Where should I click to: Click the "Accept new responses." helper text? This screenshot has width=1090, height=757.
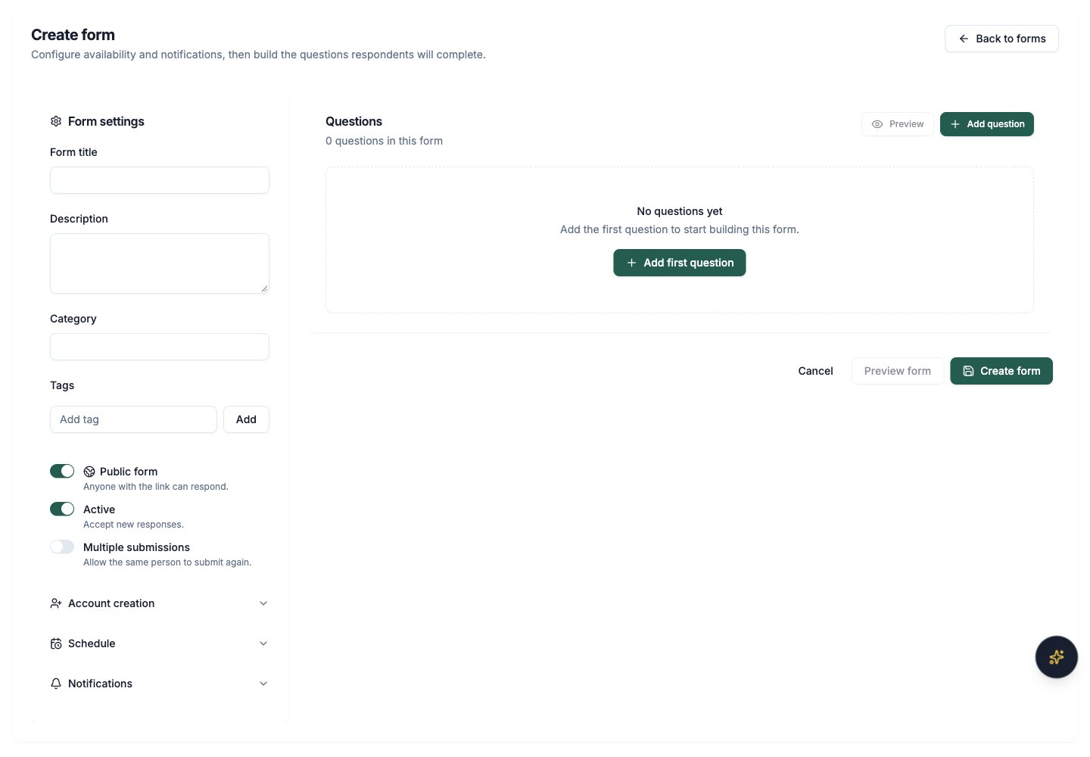coord(133,525)
